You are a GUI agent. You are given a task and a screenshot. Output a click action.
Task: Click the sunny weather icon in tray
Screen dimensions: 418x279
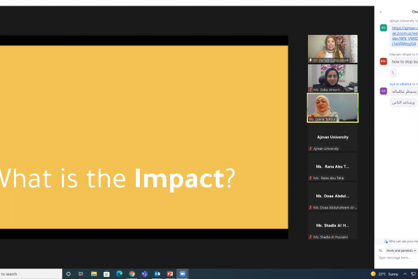(x=373, y=273)
